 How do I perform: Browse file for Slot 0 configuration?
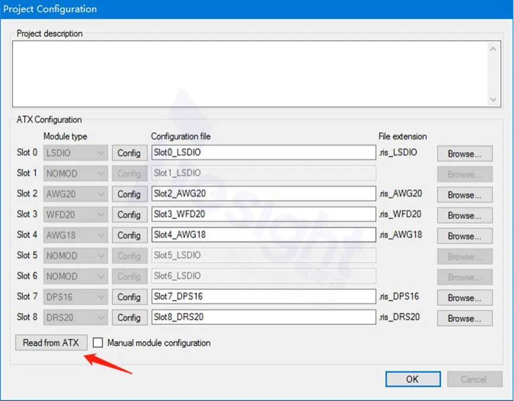tap(465, 154)
